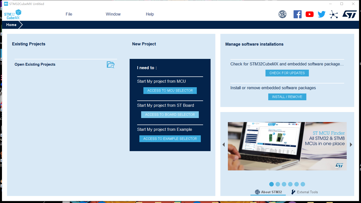Image resolution: width=361 pixels, height=203 pixels.
Task: Click ACCESS TO EXAMPLE SELECTOR button
Action: (x=170, y=139)
